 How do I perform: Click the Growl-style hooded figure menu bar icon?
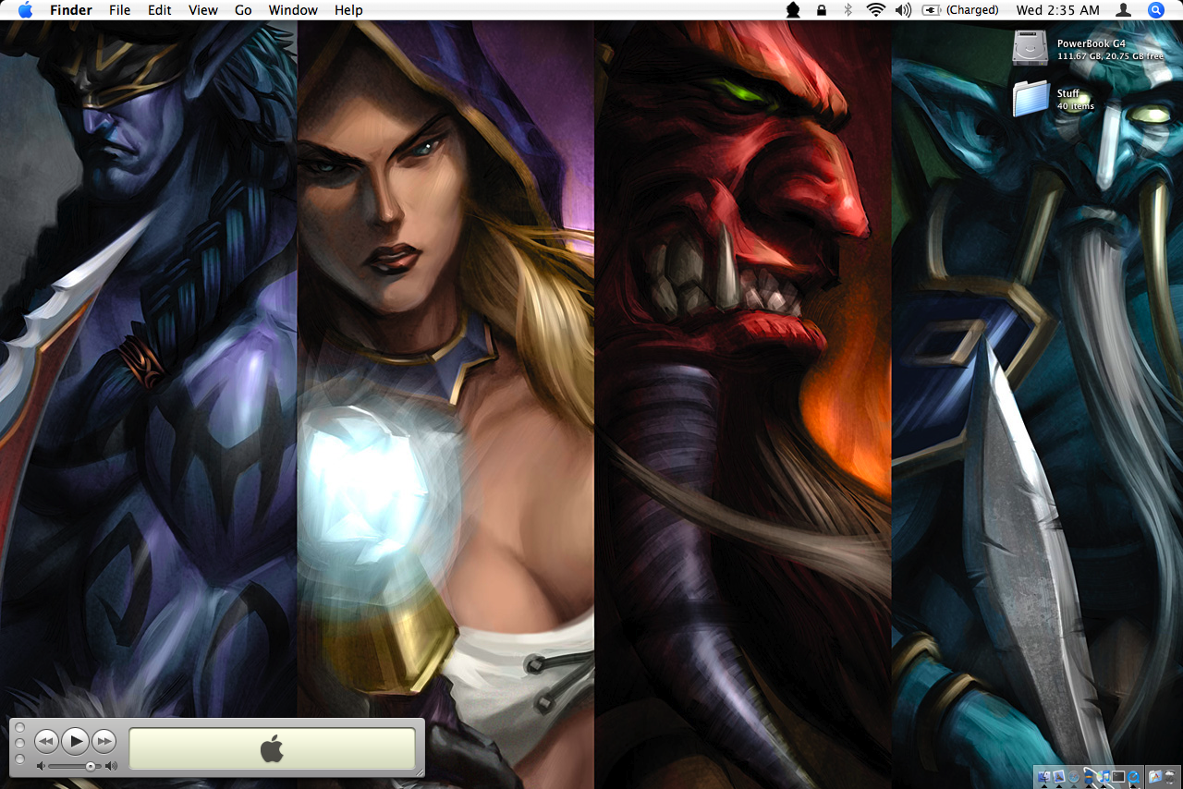tap(793, 10)
